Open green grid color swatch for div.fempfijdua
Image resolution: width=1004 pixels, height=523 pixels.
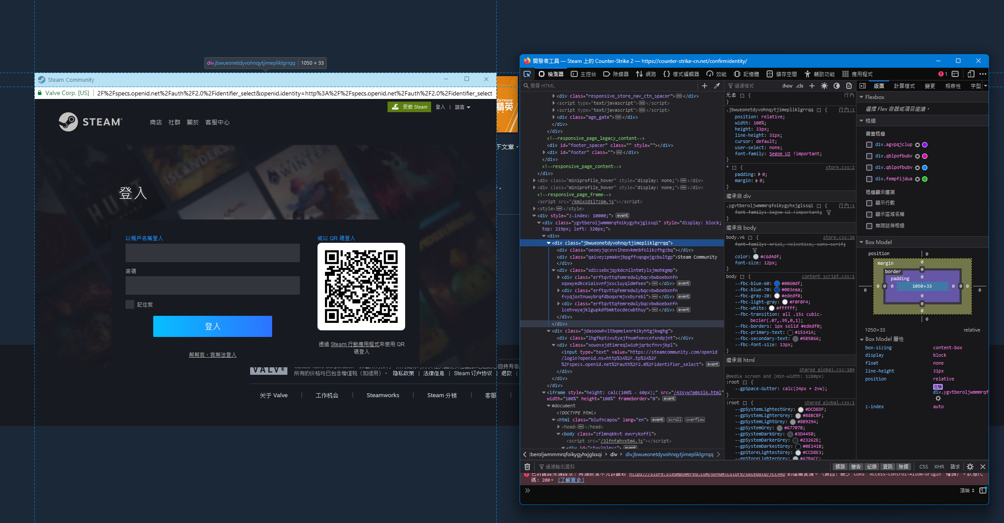[925, 179]
